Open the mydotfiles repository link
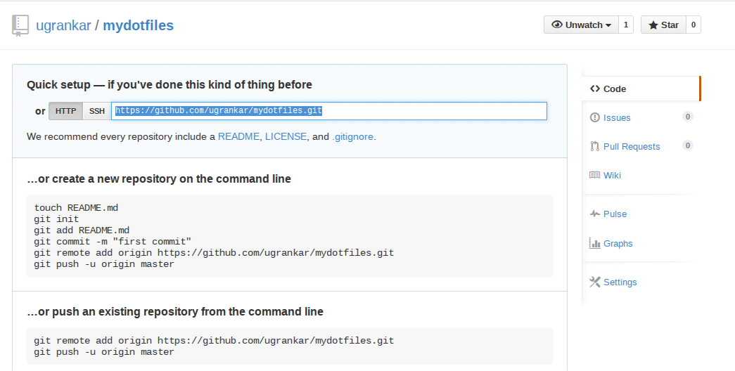The image size is (735, 371). click(138, 26)
